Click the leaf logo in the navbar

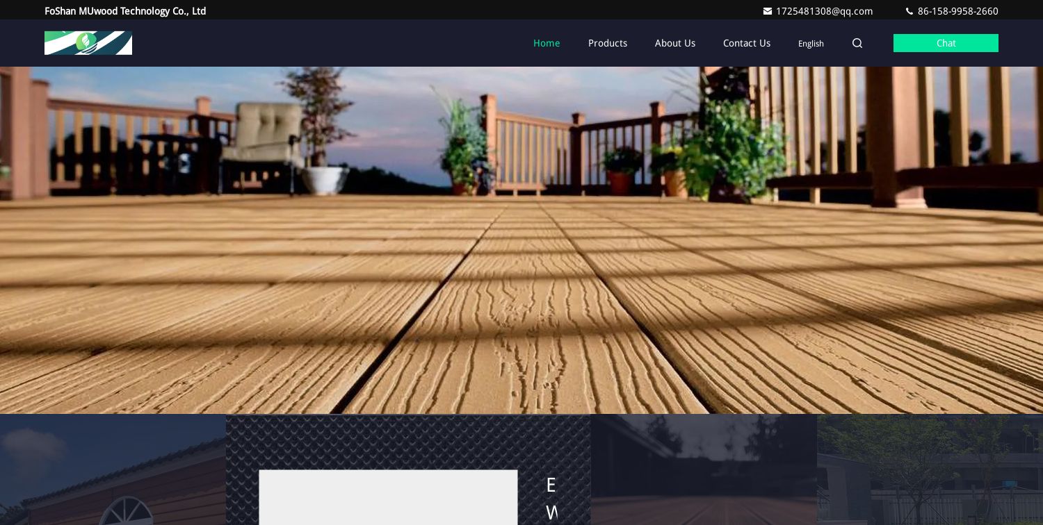tap(88, 43)
